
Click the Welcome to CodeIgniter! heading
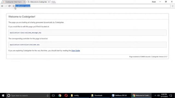(22, 17)
